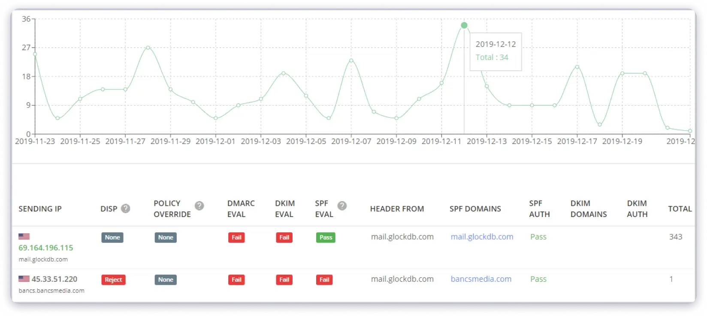Click the Reject disposition badge
The image size is (707, 316).
(x=113, y=280)
